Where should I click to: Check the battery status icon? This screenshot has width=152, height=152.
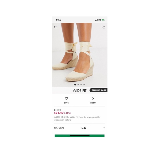[104, 20]
